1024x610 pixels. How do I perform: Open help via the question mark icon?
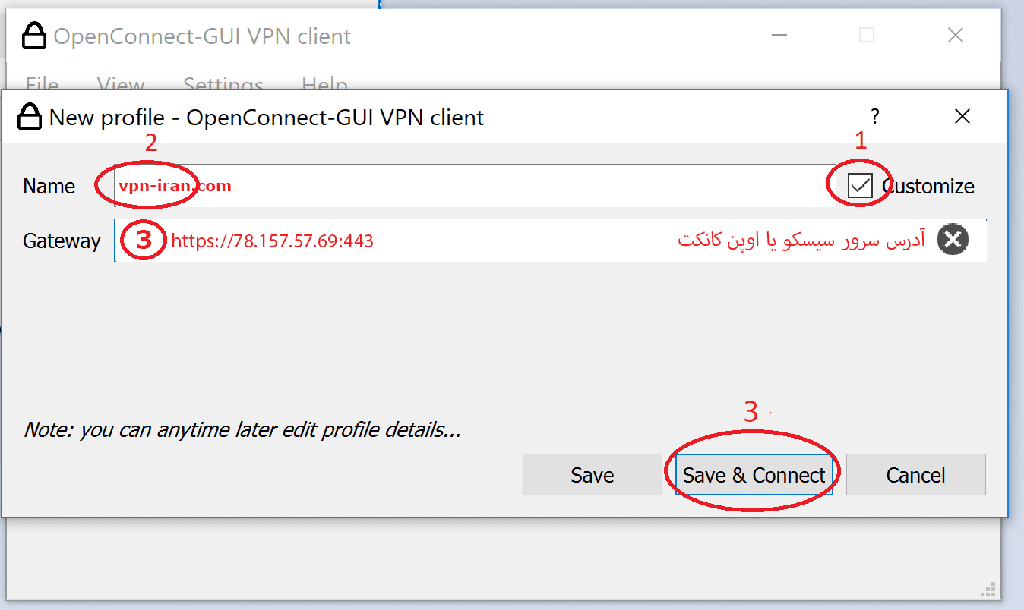click(874, 117)
